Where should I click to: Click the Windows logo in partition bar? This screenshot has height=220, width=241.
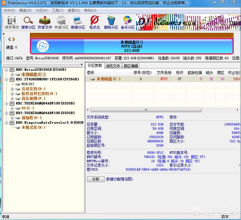click(43, 46)
